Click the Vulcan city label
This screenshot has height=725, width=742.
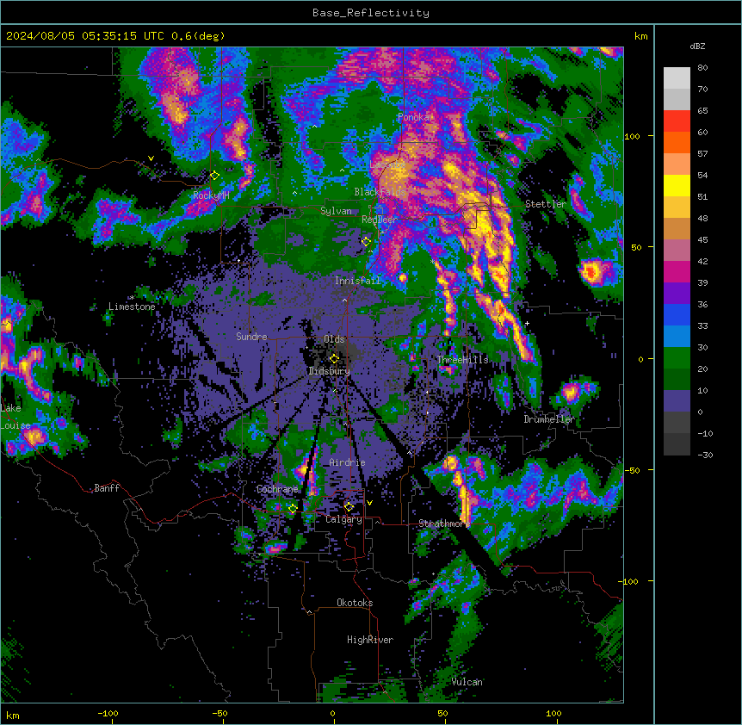[x=467, y=682]
